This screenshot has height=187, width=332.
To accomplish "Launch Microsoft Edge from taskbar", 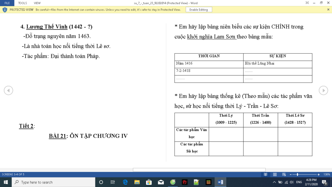I will pyautogui.click(x=125, y=182).
